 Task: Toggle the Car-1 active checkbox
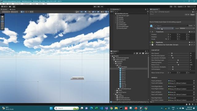155,26
